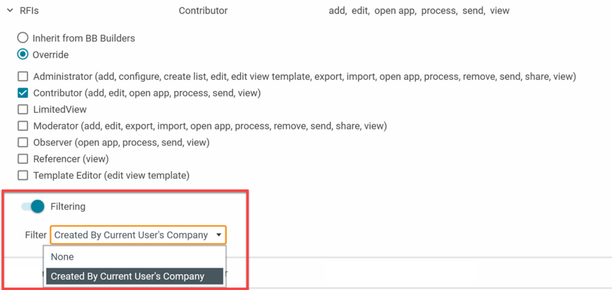Click the Filtering label text
Viewport: 612px width, 290px height.
coord(68,206)
